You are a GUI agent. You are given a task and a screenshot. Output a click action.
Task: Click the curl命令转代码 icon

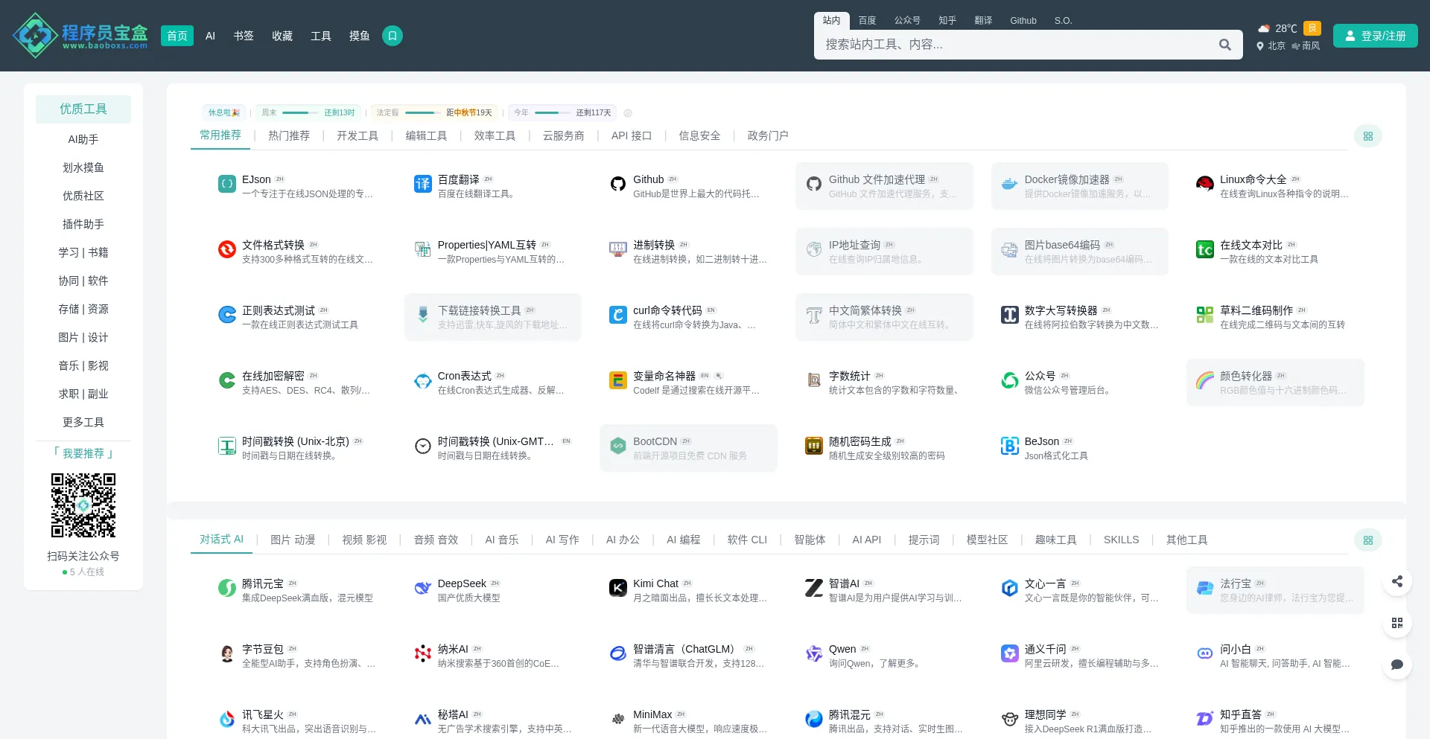click(618, 315)
